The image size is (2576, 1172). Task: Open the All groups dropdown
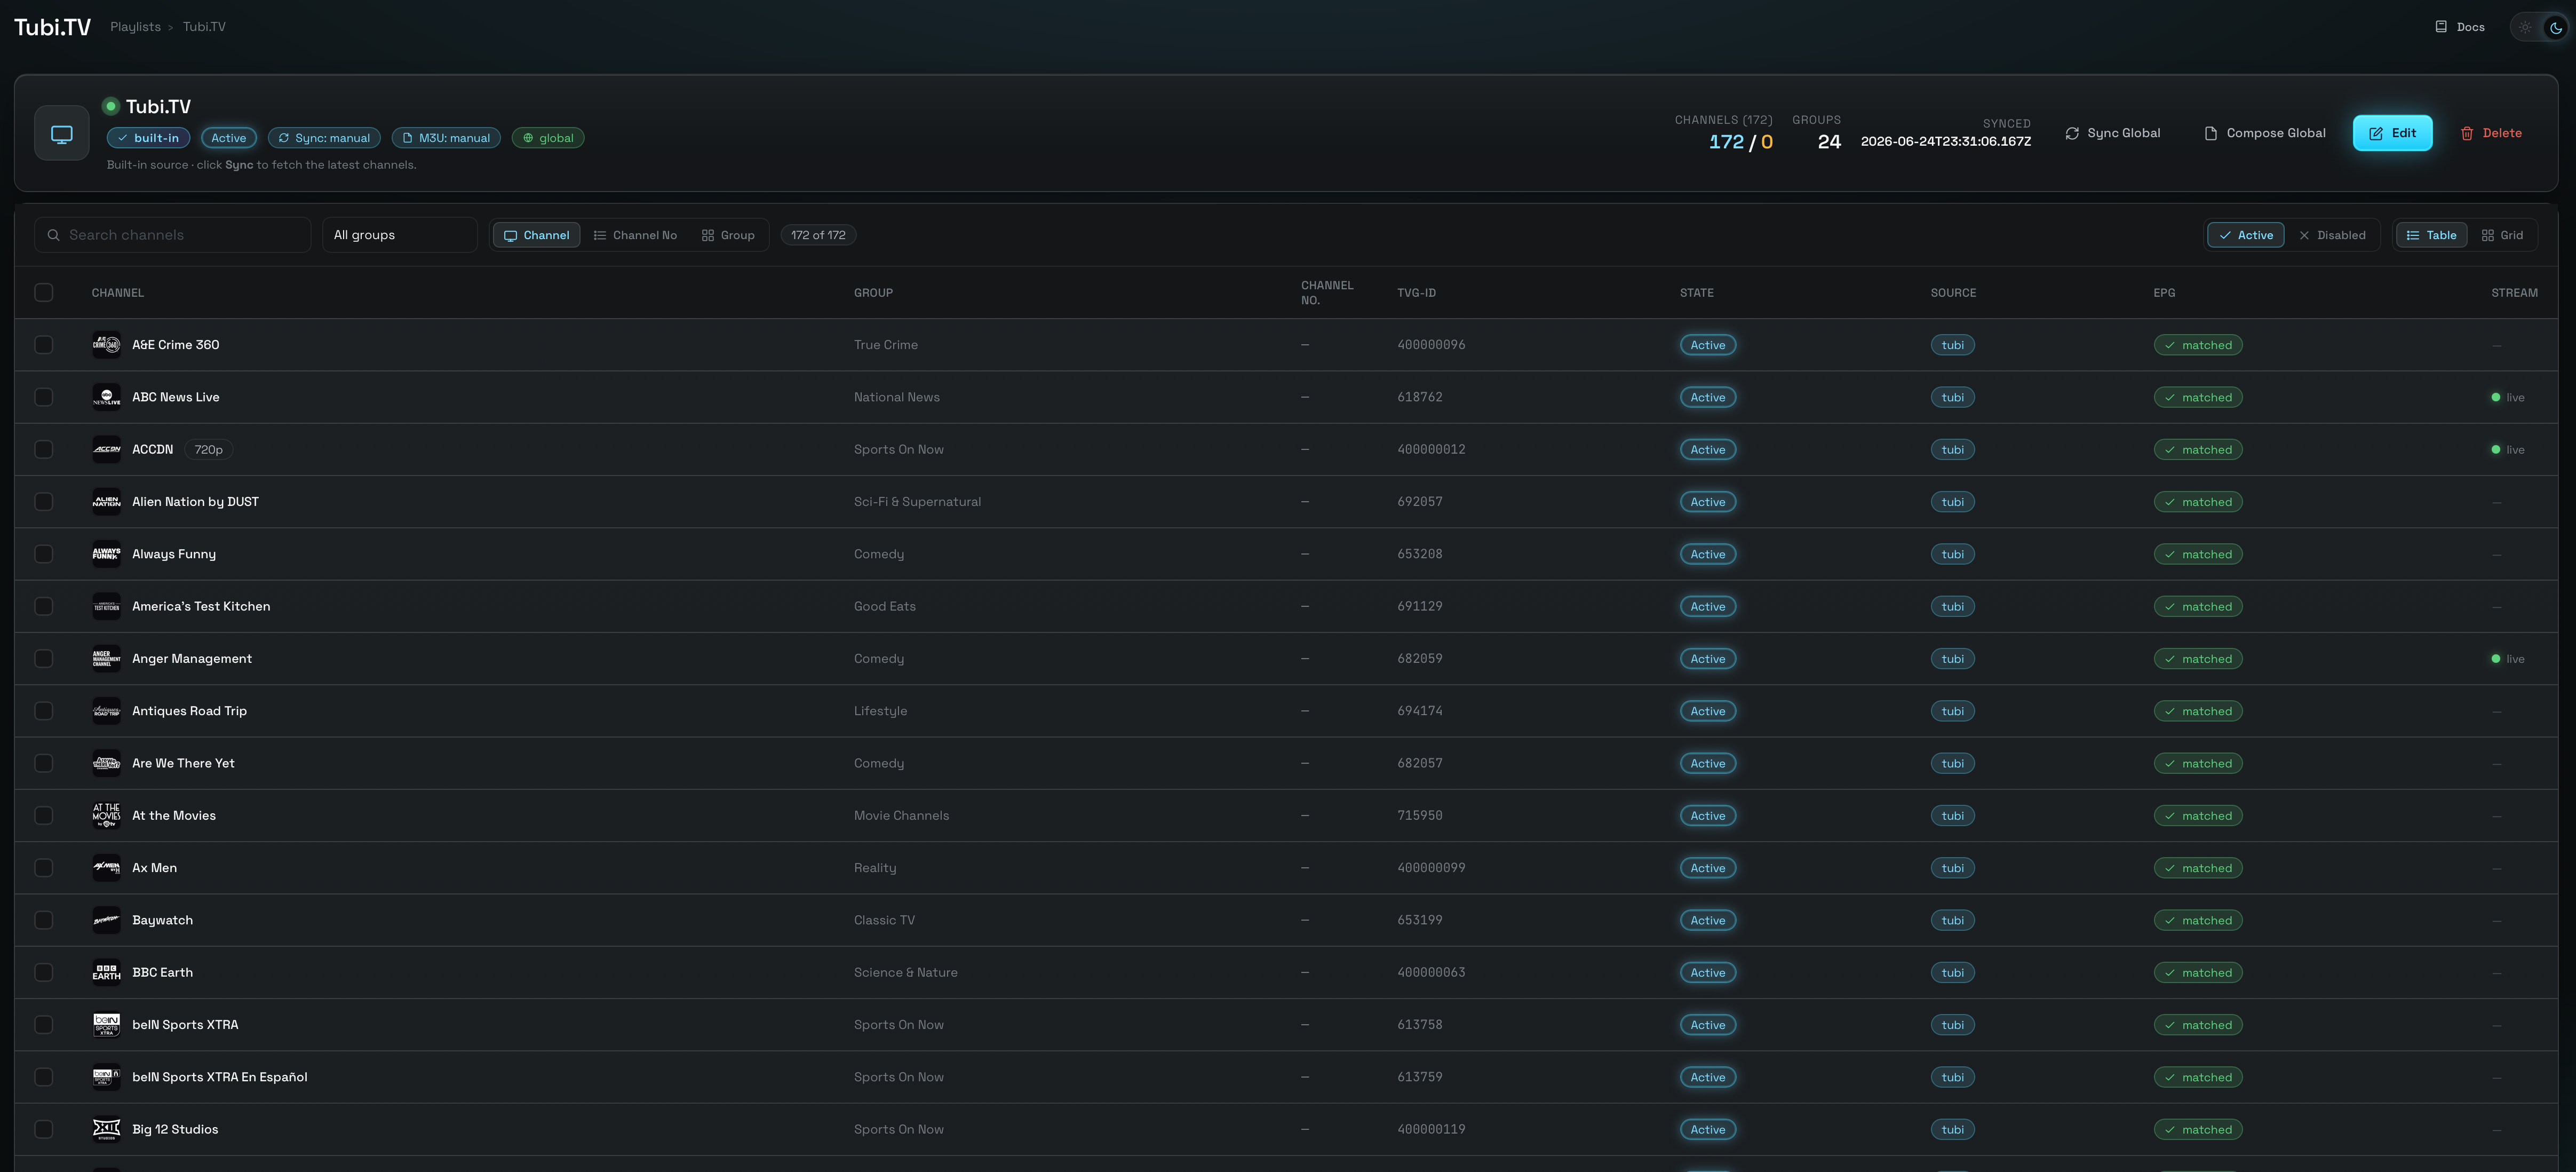[x=399, y=235]
